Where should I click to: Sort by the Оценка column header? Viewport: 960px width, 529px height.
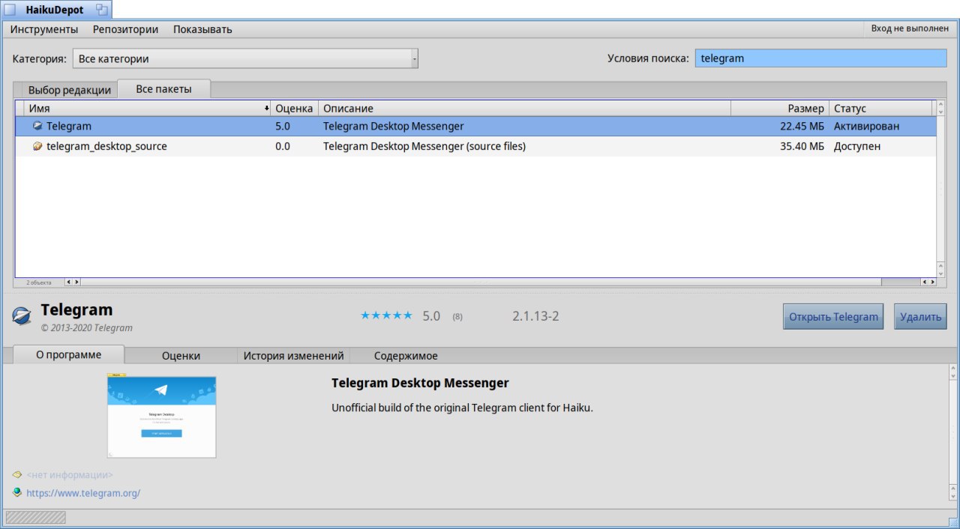[x=294, y=109]
